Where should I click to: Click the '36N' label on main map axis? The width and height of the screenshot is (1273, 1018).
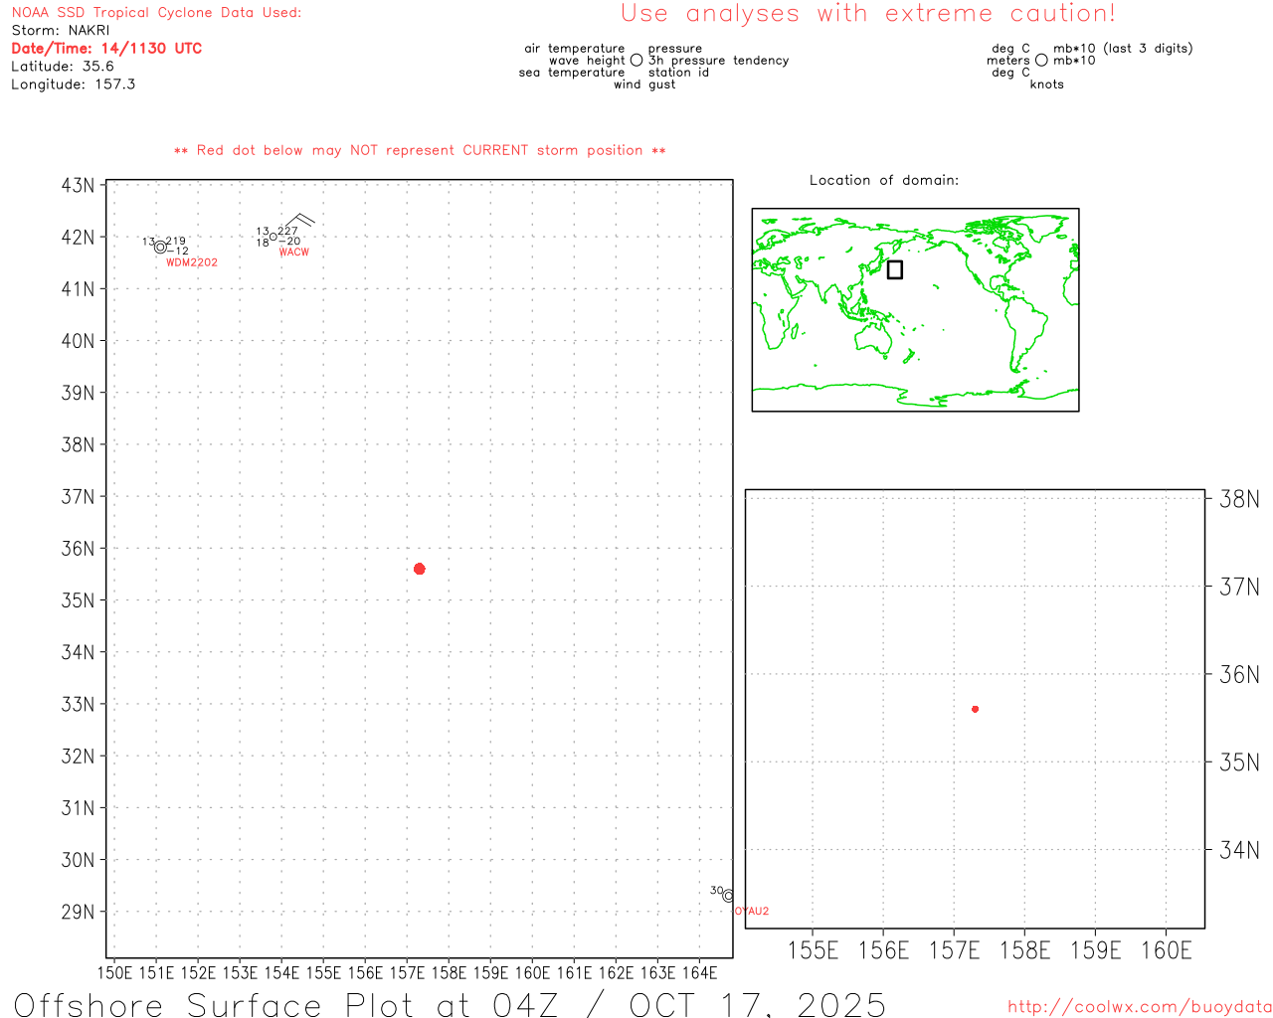click(x=78, y=549)
